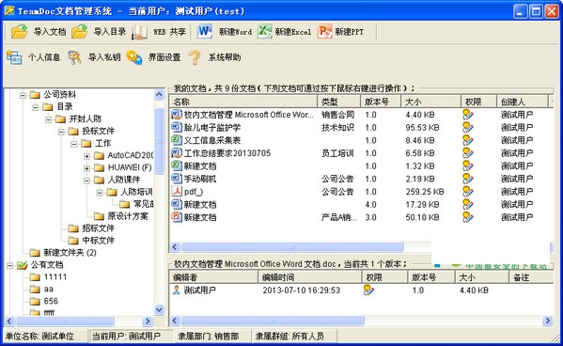This screenshot has height=346, width=563.
Task: Click the 导入文档 folder icon
Action: pyautogui.click(x=20, y=32)
